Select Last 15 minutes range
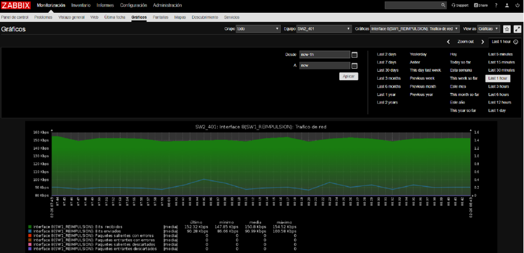 tap(501, 62)
